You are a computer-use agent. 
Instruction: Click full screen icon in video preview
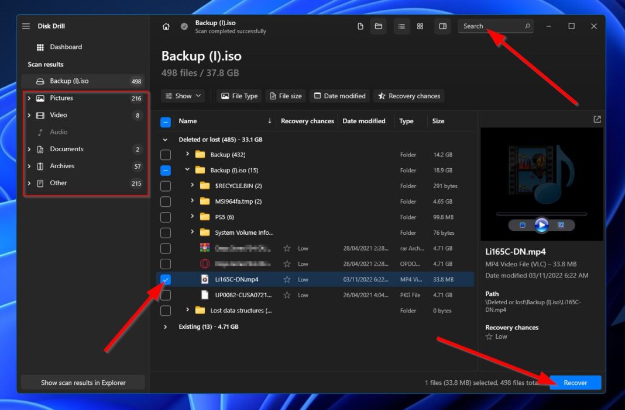(x=561, y=225)
